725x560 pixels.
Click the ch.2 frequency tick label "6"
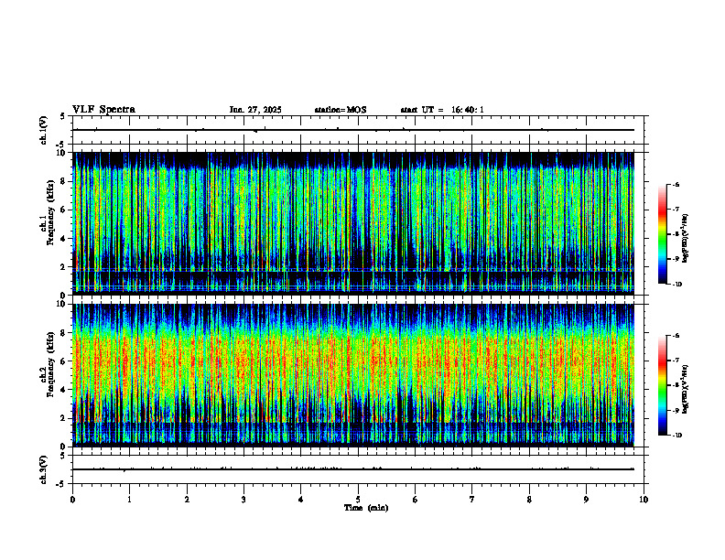pos(63,361)
